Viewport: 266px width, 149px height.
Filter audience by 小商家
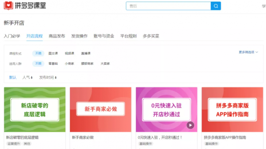(x=69, y=64)
